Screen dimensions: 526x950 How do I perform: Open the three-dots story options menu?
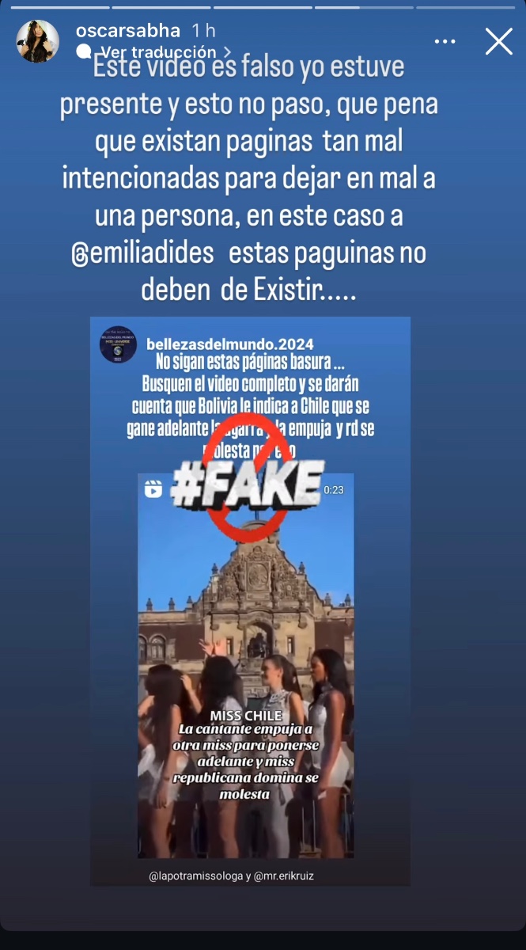(x=445, y=41)
